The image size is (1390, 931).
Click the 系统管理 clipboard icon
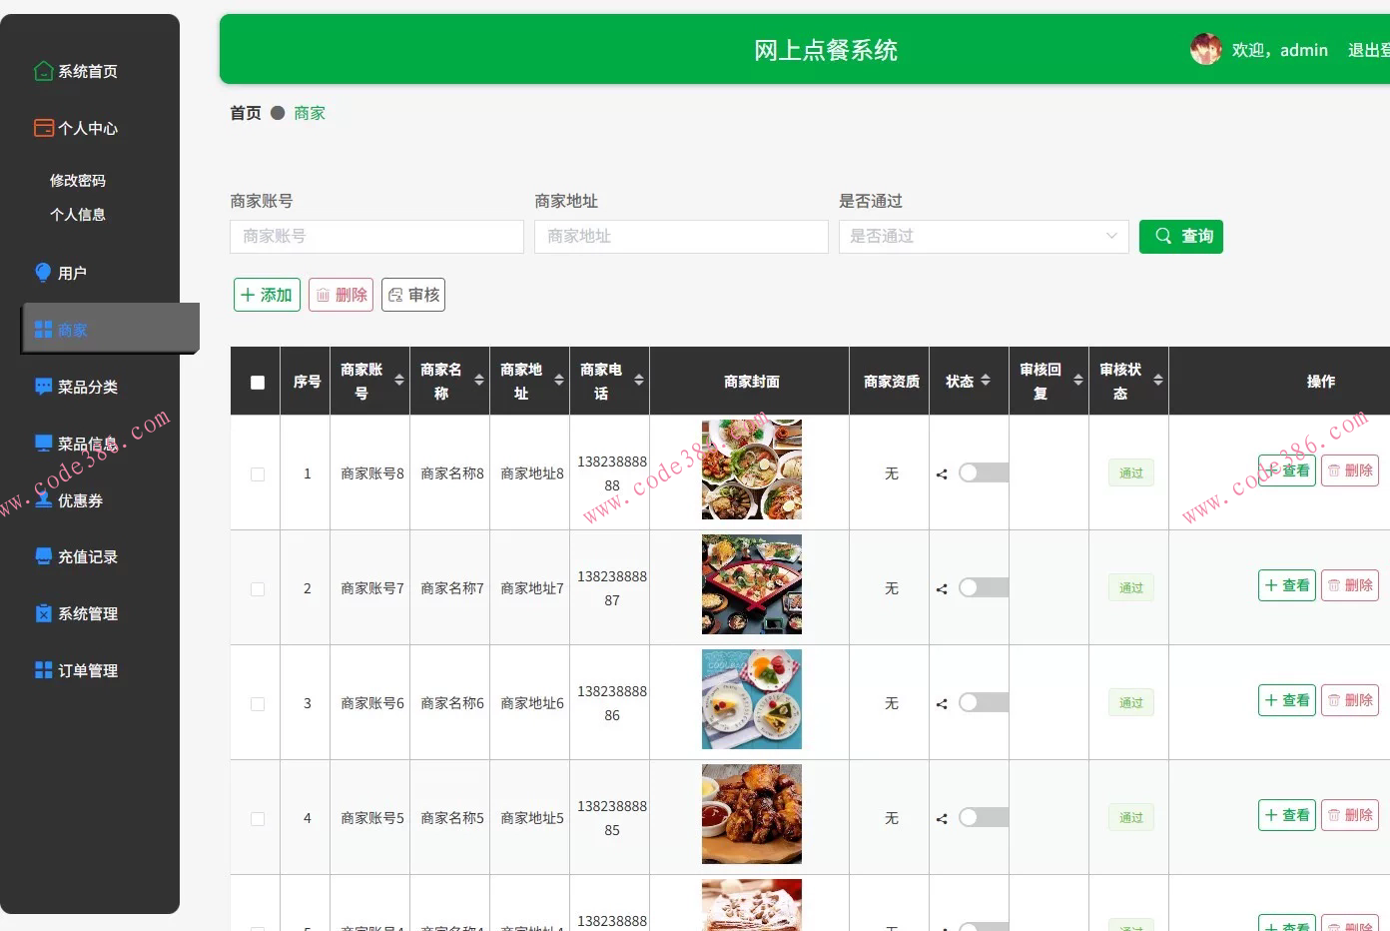pos(41,613)
